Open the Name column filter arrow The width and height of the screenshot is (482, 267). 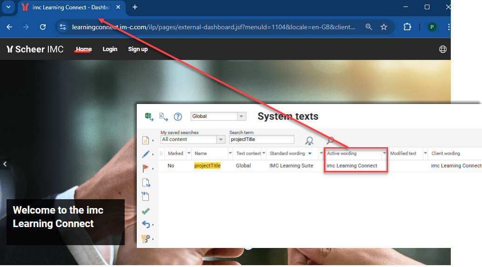[x=230, y=153]
